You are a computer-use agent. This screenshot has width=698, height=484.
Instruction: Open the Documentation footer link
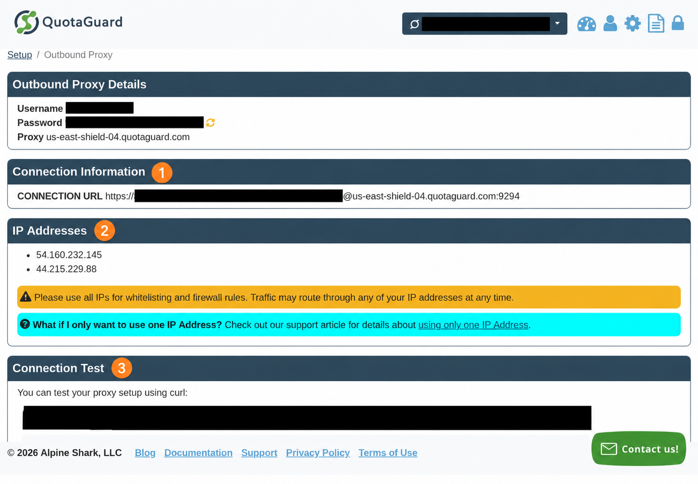(x=199, y=453)
